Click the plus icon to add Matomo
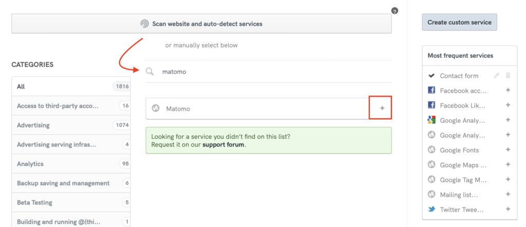 [x=382, y=108]
